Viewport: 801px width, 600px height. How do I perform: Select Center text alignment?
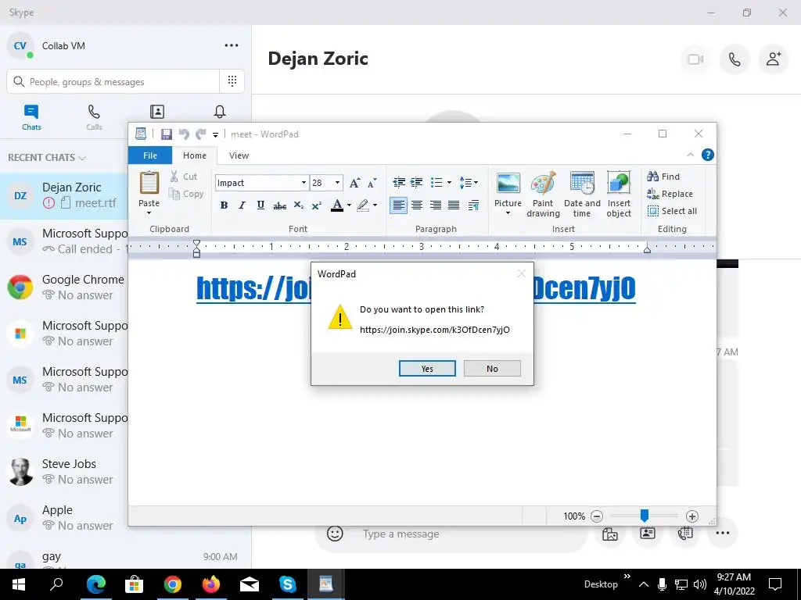pyautogui.click(x=417, y=205)
